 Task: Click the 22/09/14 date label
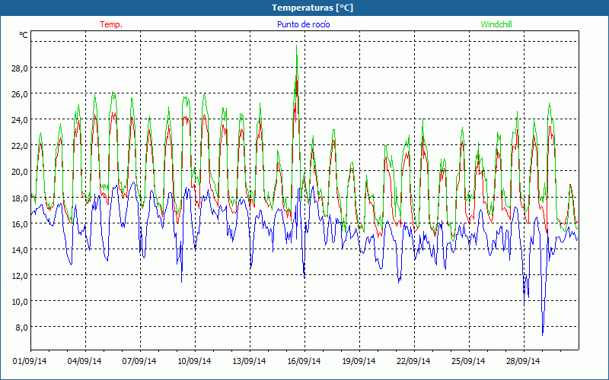click(413, 361)
